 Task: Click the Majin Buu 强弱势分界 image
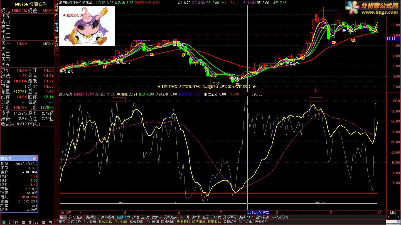pyautogui.click(x=87, y=26)
